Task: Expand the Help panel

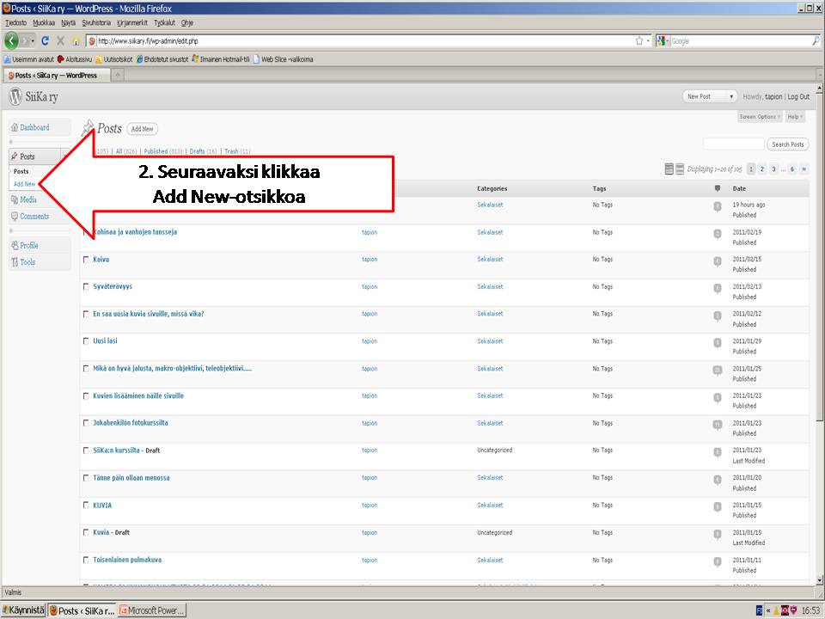Action: tap(795, 117)
